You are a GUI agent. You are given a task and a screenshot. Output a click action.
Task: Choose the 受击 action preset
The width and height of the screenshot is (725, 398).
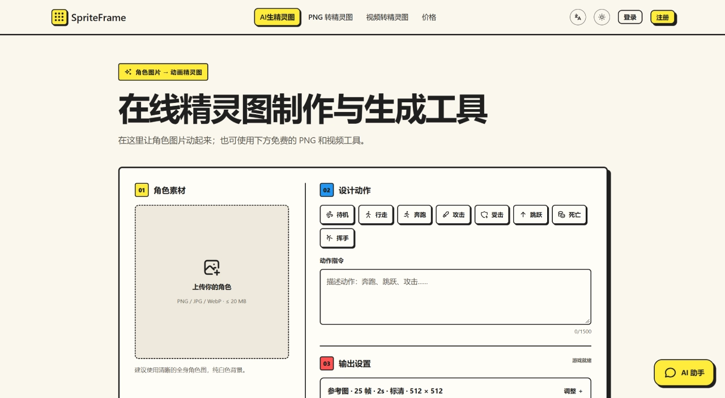pos(492,214)
